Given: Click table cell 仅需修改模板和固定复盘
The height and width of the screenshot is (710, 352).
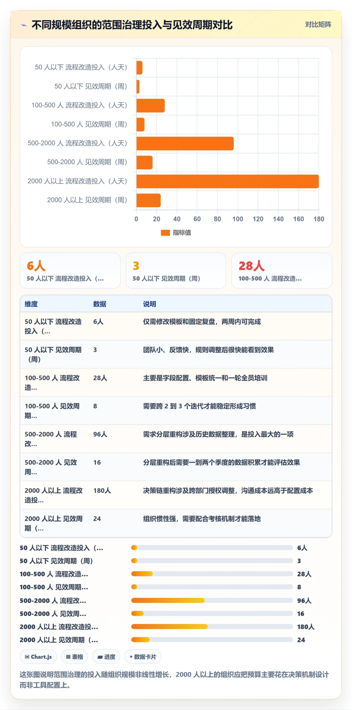Looking at the screenshot, I should (202, 322).
